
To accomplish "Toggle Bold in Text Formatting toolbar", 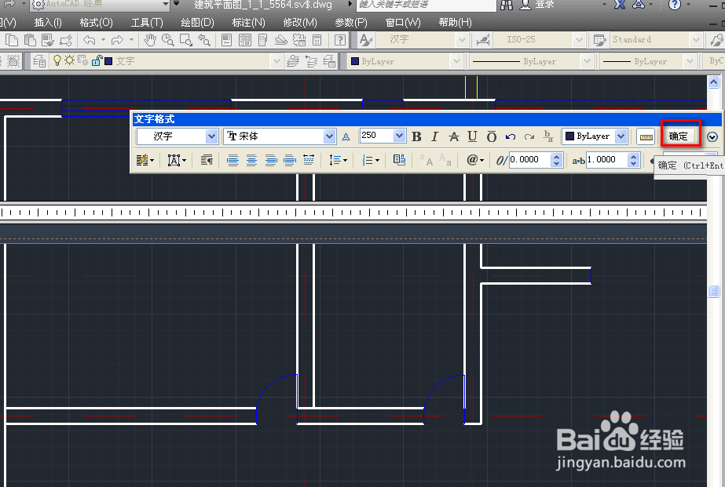I will [x=416, y=136].
